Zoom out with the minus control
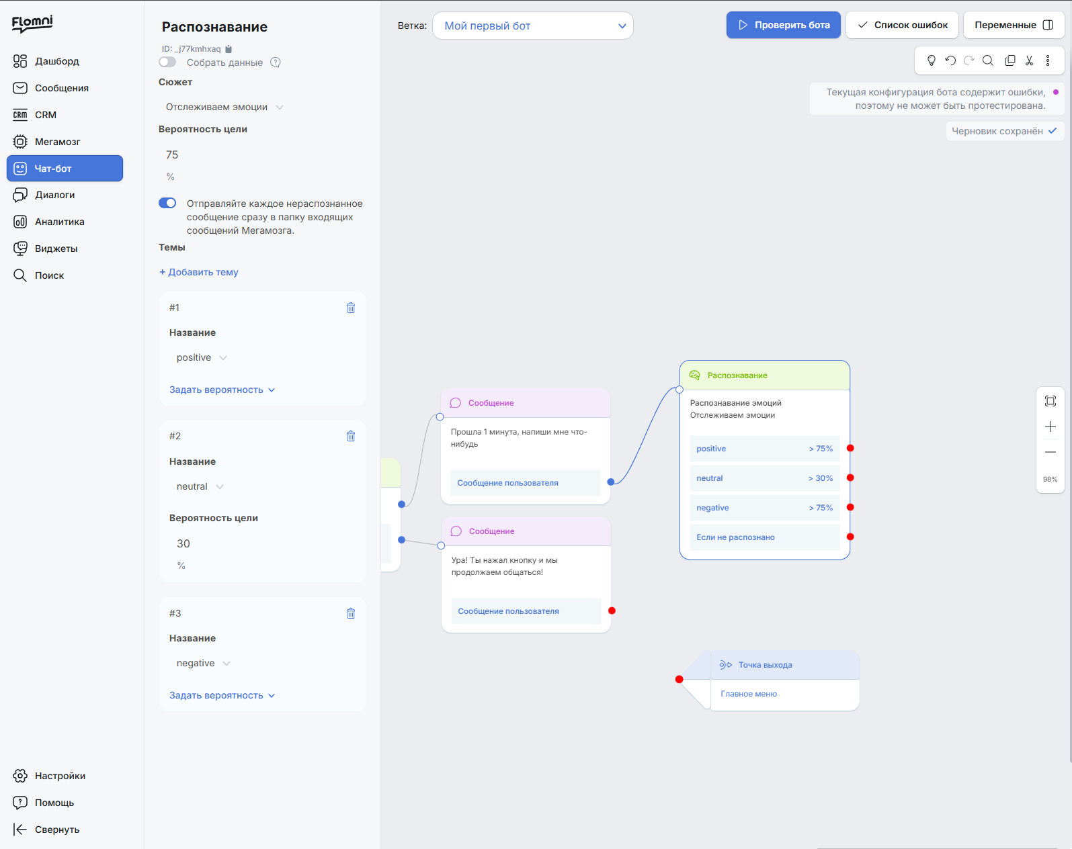 [1050, 452]
